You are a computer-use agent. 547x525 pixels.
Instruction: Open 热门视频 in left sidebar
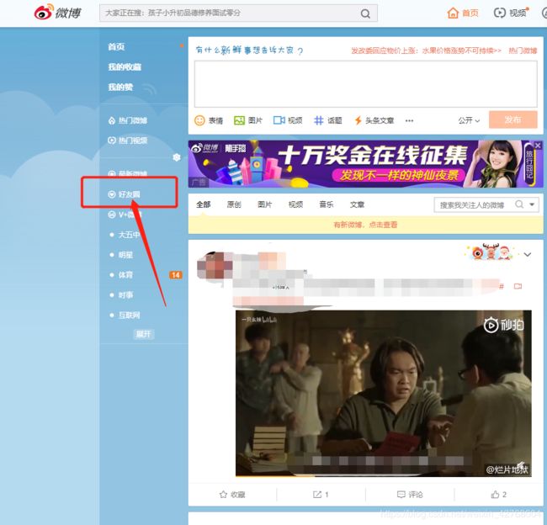pos(127,141)
